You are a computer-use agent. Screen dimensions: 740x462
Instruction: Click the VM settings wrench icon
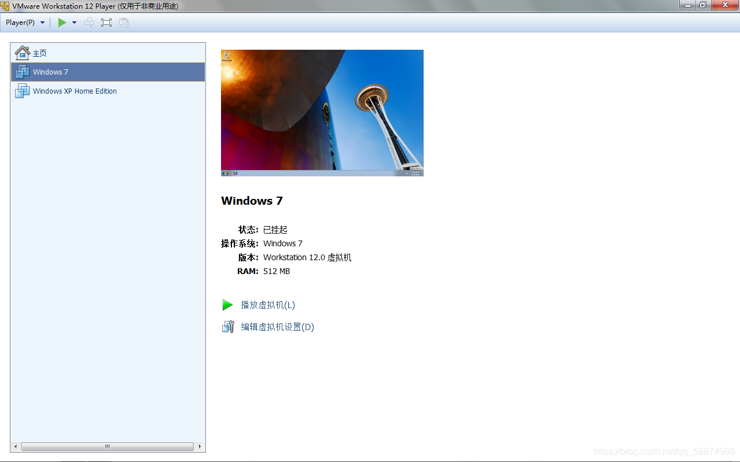coord(228,327)
